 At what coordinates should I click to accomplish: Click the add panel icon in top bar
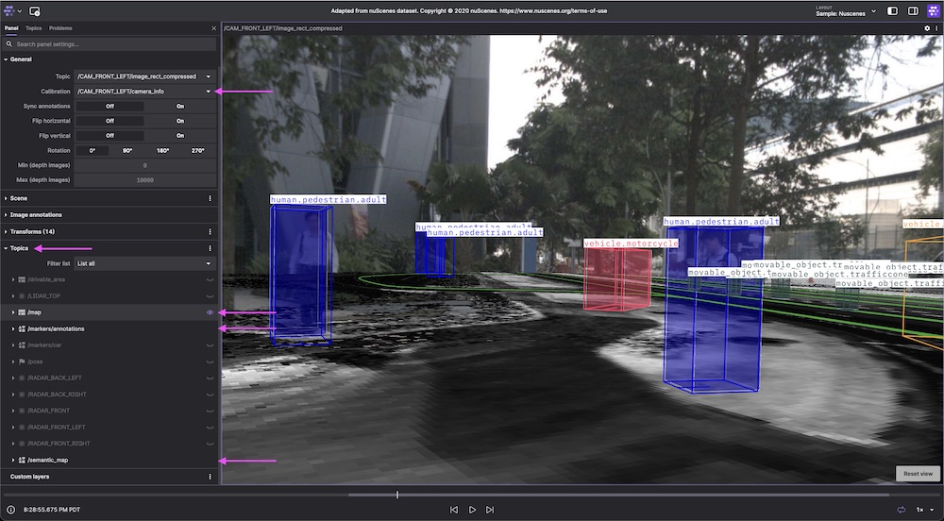35,11
